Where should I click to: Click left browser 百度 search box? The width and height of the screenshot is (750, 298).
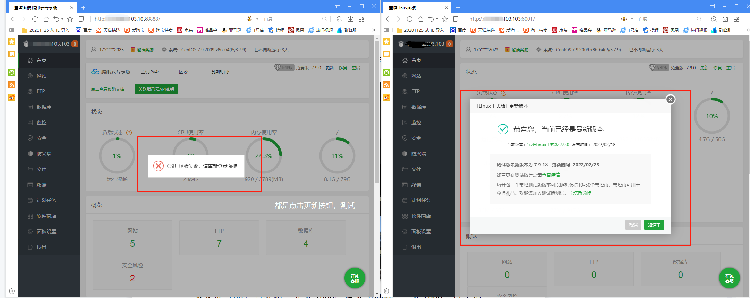(291, 19)
